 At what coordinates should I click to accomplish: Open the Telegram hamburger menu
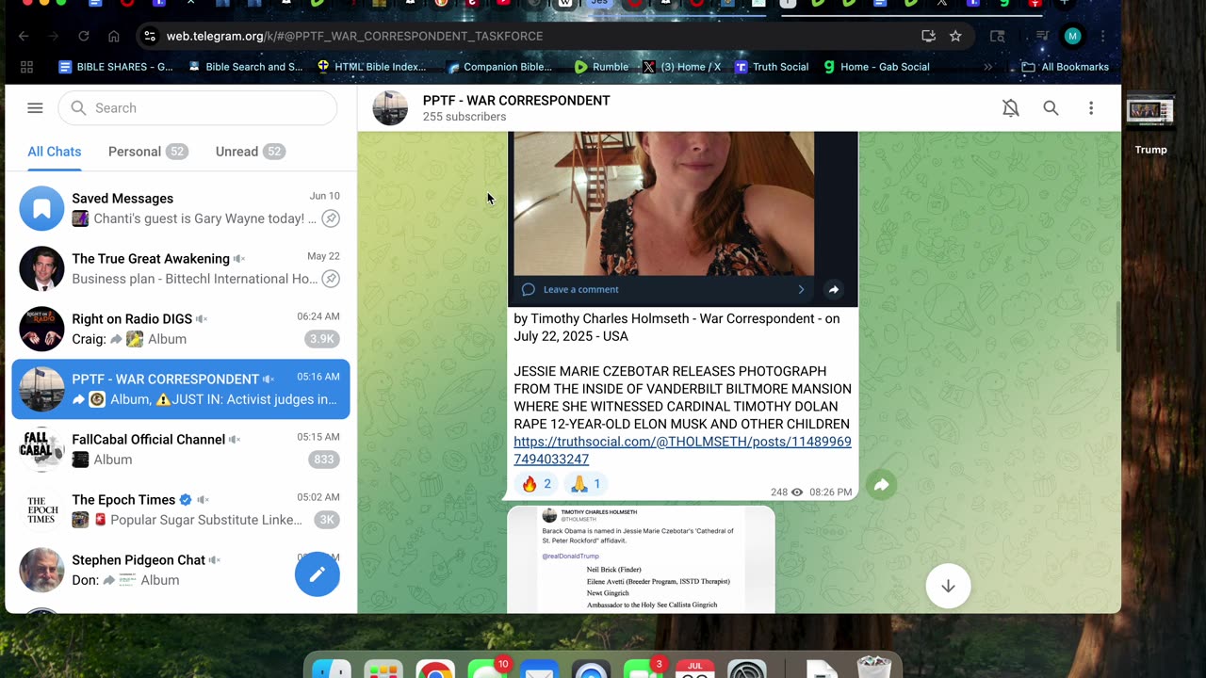pyautogui.click(x=35, y=108)
